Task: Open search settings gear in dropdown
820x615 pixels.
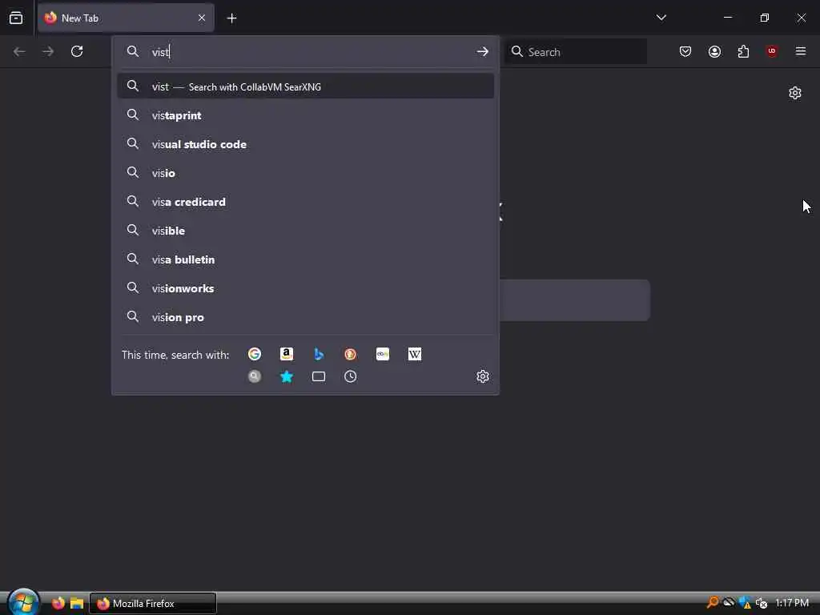Action: pos(483,376)
